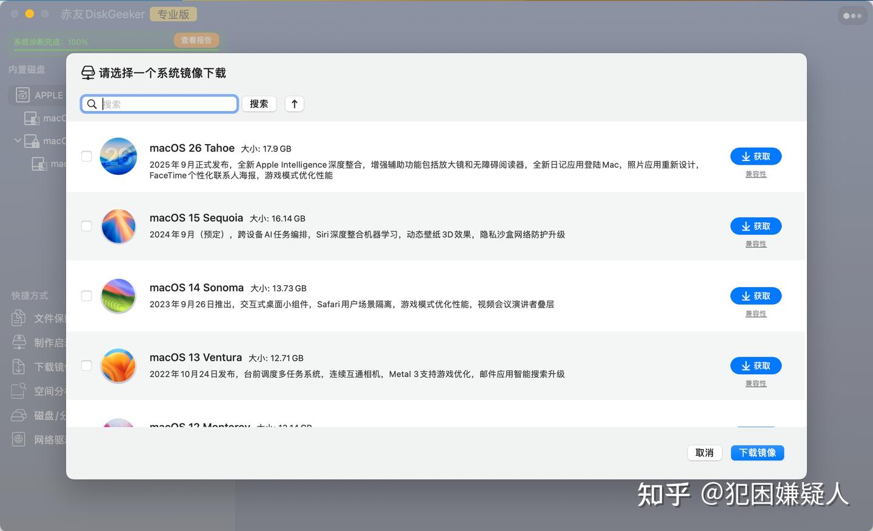This screenshot has width=873, height=531.
Task: Click 获取 for macOS 13 Ventura
Action: 756,366
